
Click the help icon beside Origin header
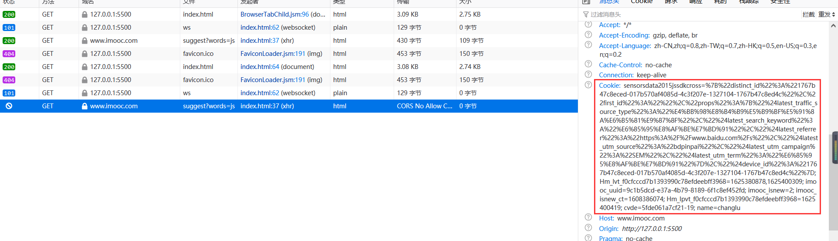(588, 227)
